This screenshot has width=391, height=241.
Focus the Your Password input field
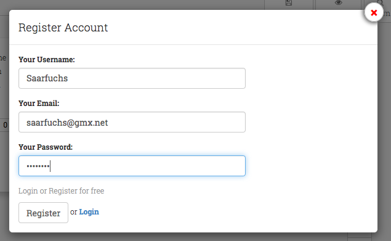tap(132, 166)
